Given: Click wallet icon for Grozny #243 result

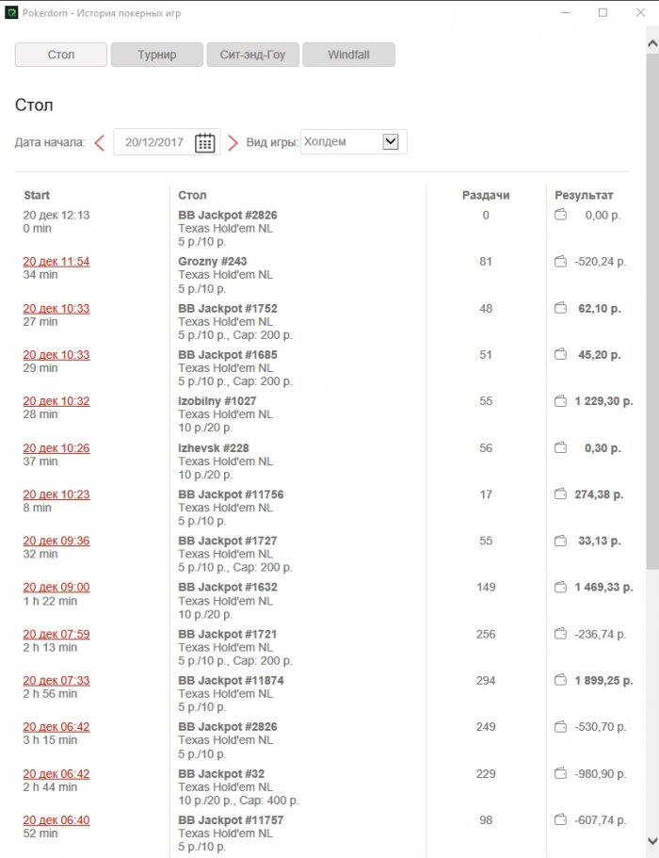Looking at the screenshot, I should (560, 261).
